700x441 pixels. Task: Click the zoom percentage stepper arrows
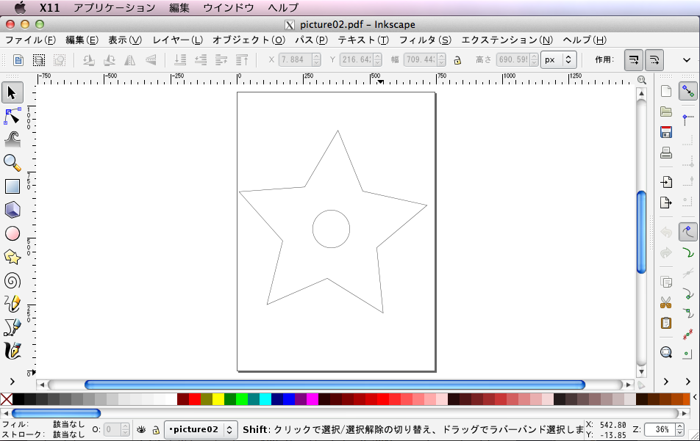click(680, 429)
